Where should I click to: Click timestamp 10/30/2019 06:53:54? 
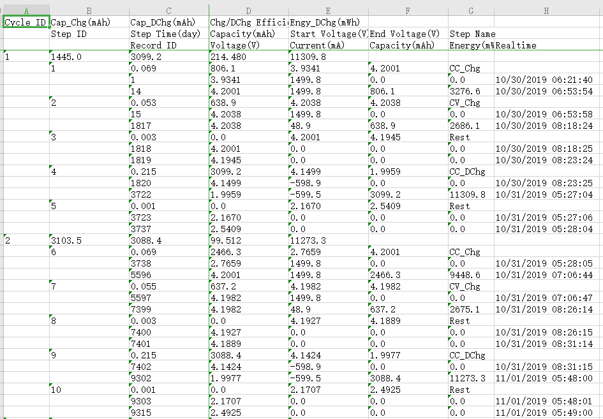(x=546, y=91)
